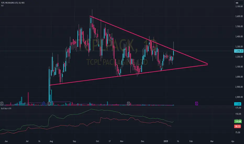The image size is (244, 144).
Task: Select the Vol indicator label
Action: point(2,5)
